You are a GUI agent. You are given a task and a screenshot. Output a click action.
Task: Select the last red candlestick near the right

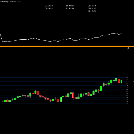pos(119,81)
